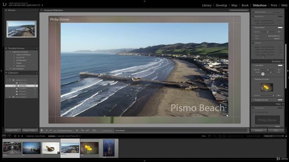Viewport: 289px width, 162px height.
Task: Click the Preview button in right panel
Action: (x=259, y=130)
